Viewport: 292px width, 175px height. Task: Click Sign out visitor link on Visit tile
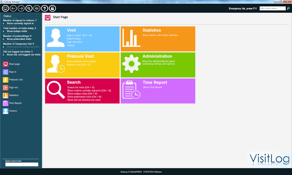75,42
